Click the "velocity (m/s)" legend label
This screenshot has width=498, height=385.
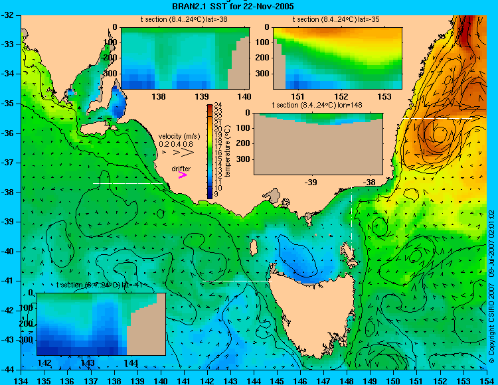pos(179,136)
